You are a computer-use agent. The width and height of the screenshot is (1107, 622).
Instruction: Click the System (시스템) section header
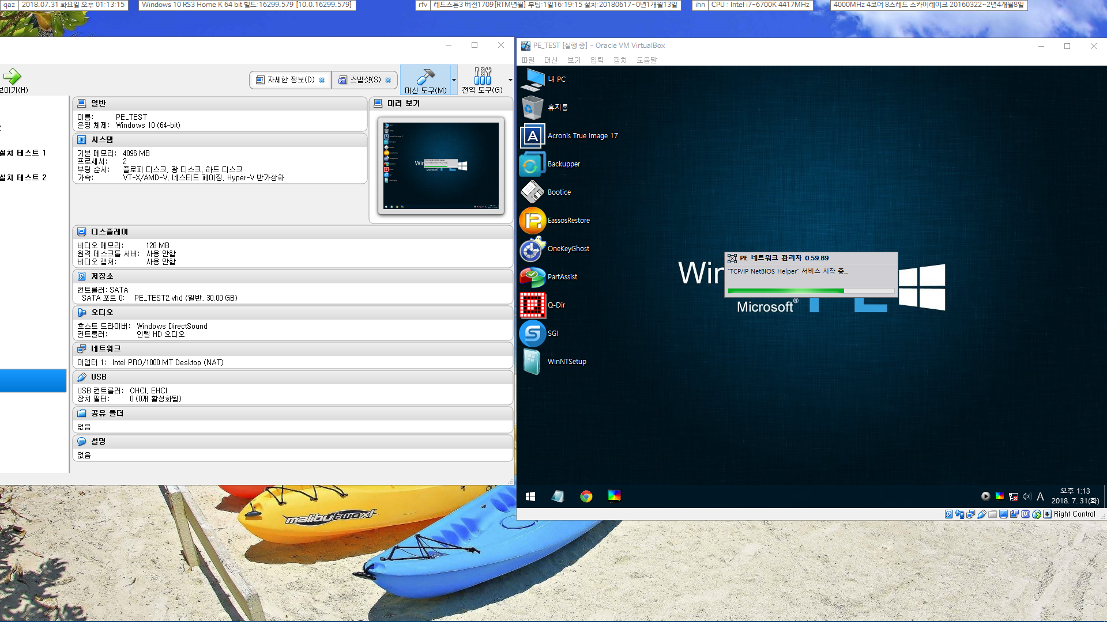(x=220, y=139)
